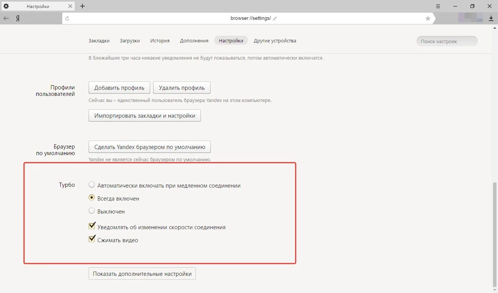Click the 'Турбо' section label
This screenshot has height=293, width=498.
pyautogui.click(x=67, y=185)
